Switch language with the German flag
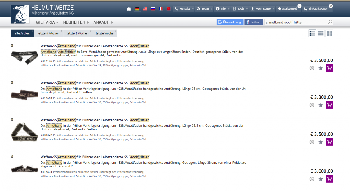The height and width of the screenshot is (191, 350). coord(137,9)
